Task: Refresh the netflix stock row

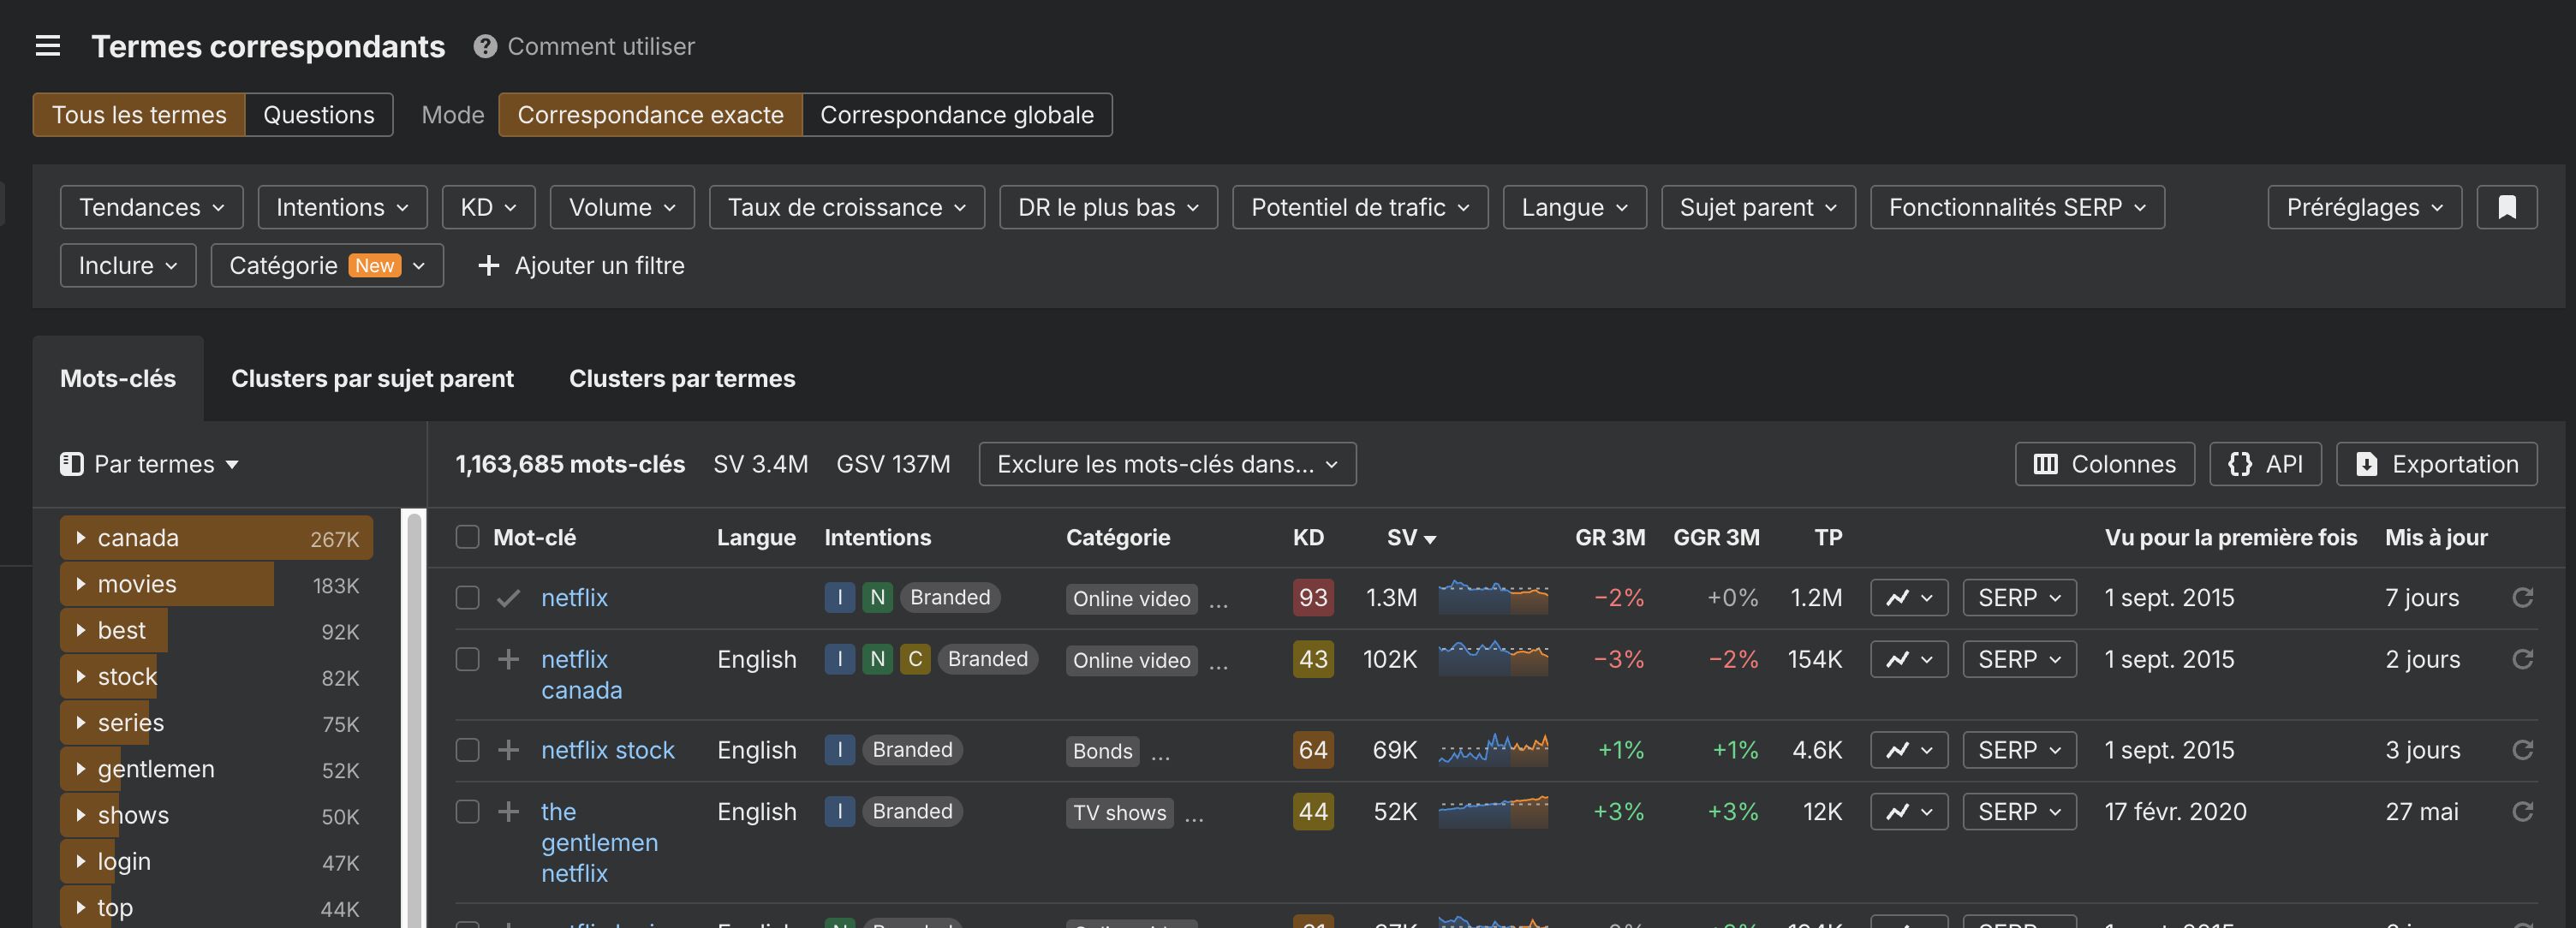Action: coord(2522,750)
